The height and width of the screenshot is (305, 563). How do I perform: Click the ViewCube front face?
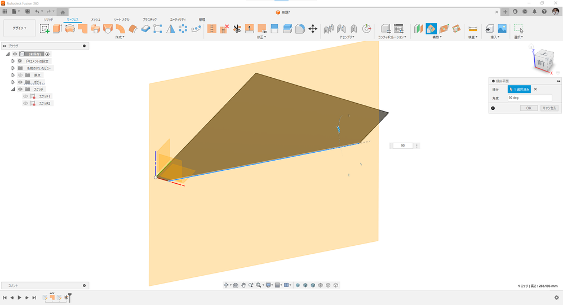pyautogui.click(x=542, y=63)
